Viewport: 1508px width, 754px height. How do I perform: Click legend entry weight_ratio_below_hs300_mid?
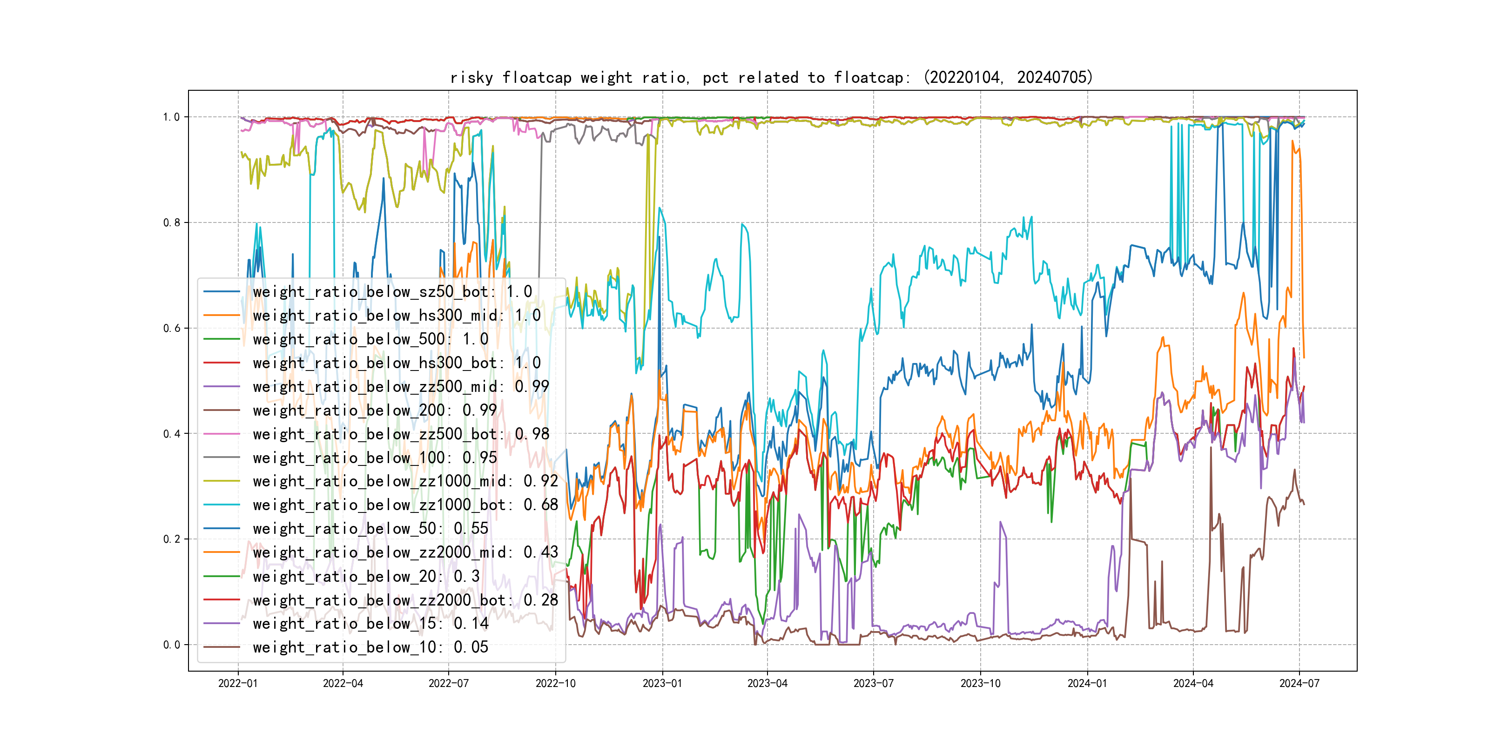point(397,316)
